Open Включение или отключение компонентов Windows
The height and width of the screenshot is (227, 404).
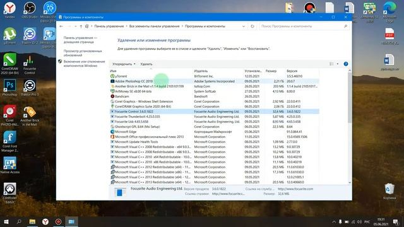[84, 64]
